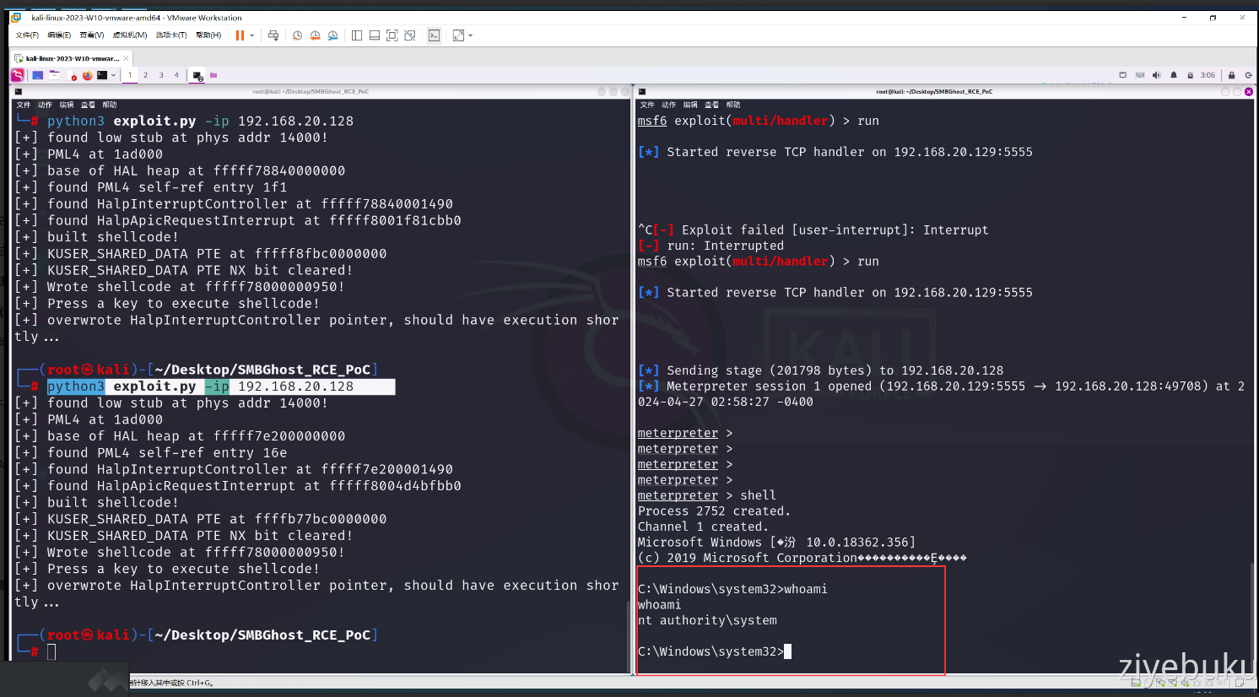Open the Kali dragon applications menu
1259x697 pixels.
pos(17,75)
